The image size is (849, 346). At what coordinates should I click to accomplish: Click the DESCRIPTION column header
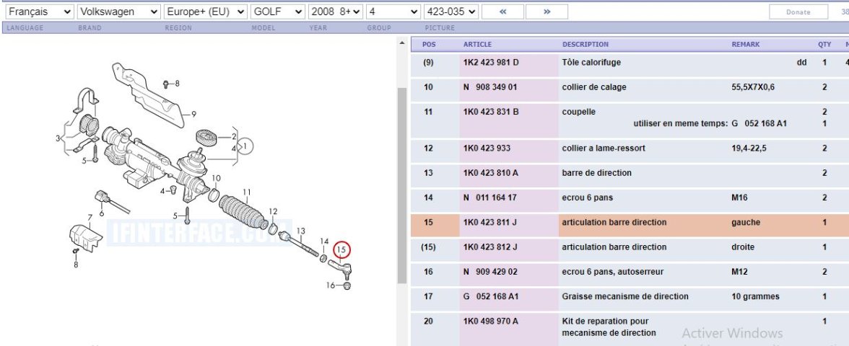click(585, 45)
